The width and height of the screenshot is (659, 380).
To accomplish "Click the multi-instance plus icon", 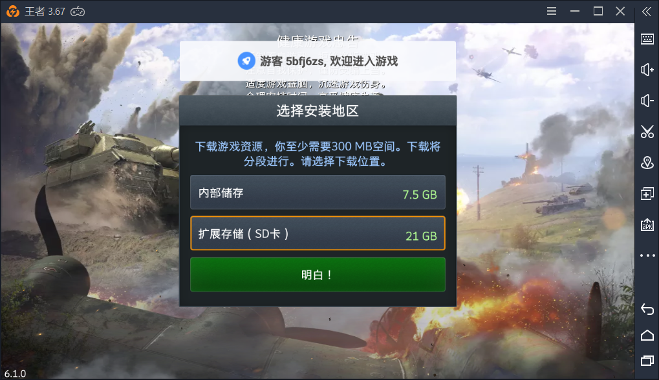I will 647,194.
